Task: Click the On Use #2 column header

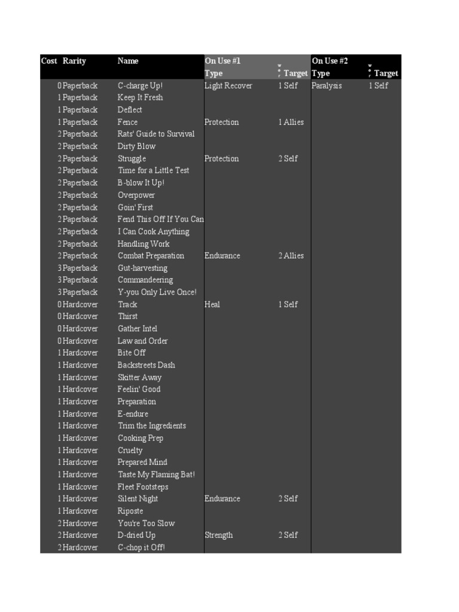Action: (x=330, y=61)
